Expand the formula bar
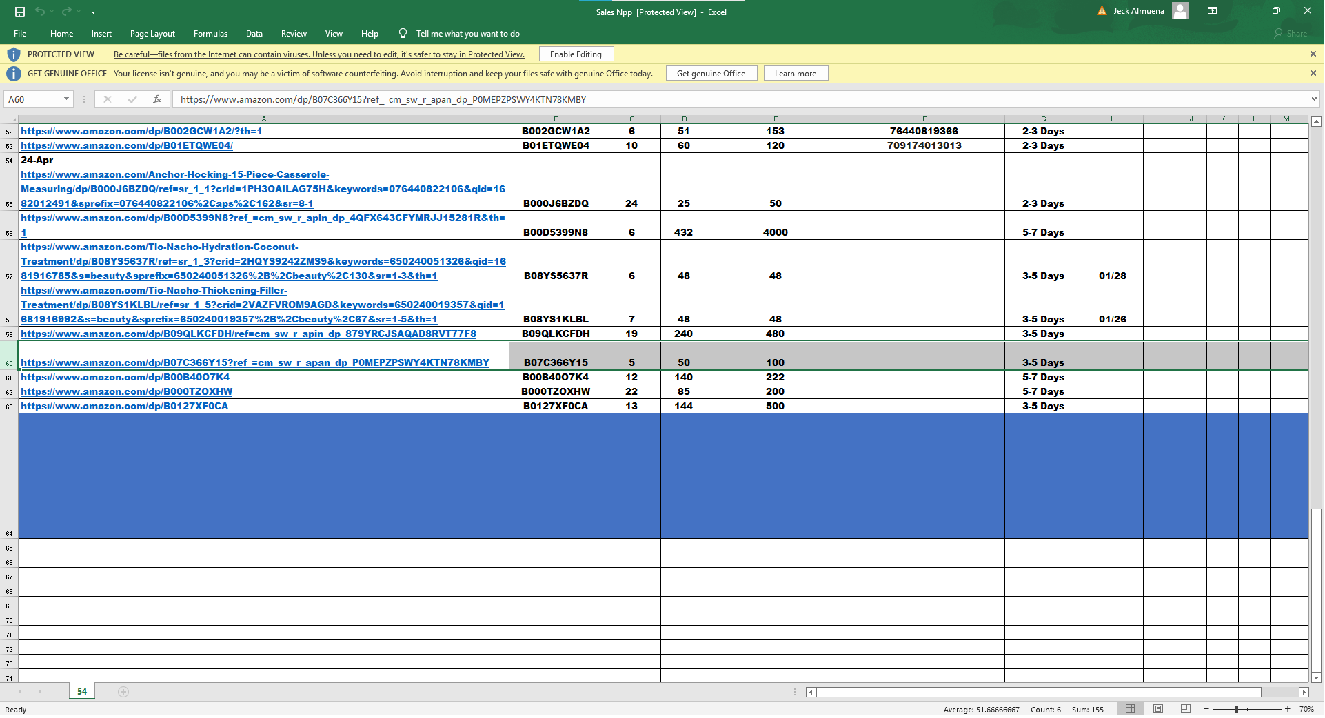 coord(1314,100)
